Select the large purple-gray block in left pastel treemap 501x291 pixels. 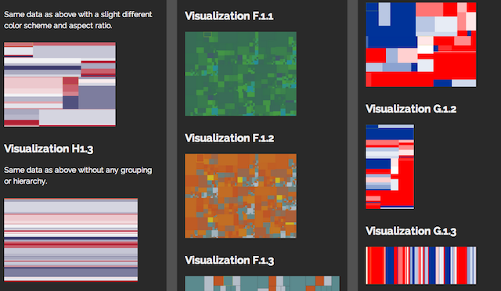[97, 98]
